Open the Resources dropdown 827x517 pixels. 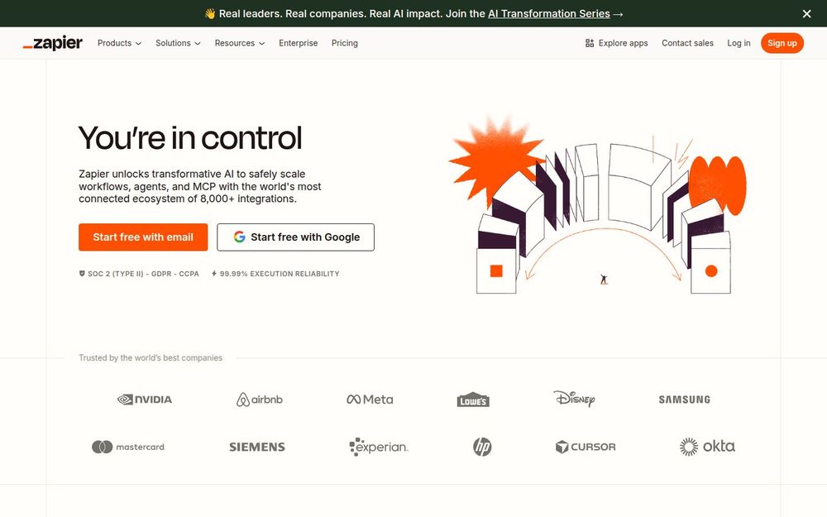tap(238, 43)
